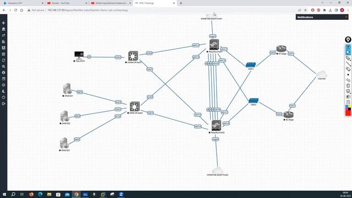Switch to the Classplus browser tab
The width and height of the screenshot is (352, 198).
(23, 3)
